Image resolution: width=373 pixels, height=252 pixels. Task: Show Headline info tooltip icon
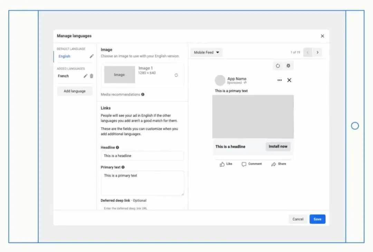point(117,148)
